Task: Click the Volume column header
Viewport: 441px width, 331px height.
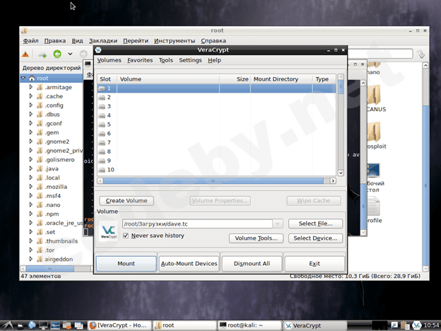Action: tap(168, 79)
